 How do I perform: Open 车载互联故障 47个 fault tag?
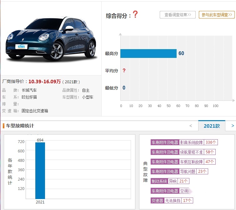(x=183, y=162)
